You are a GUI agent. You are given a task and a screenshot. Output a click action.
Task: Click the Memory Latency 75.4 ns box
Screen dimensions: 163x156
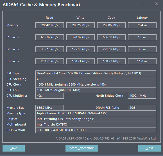(x=142, y=25)
